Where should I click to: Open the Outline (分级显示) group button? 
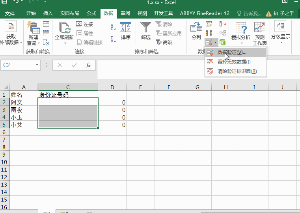point(280,32)
